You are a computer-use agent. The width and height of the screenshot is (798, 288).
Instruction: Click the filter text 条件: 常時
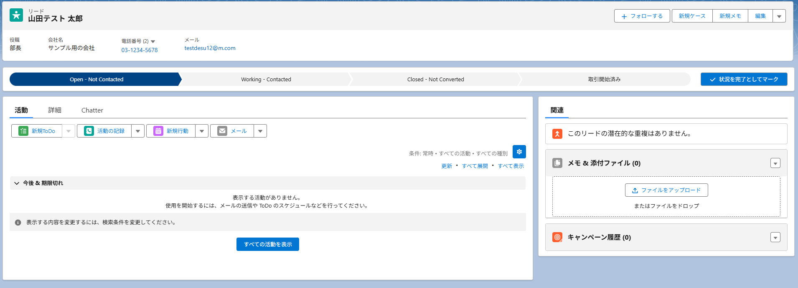pyautogui.click(x=421, y=153)
